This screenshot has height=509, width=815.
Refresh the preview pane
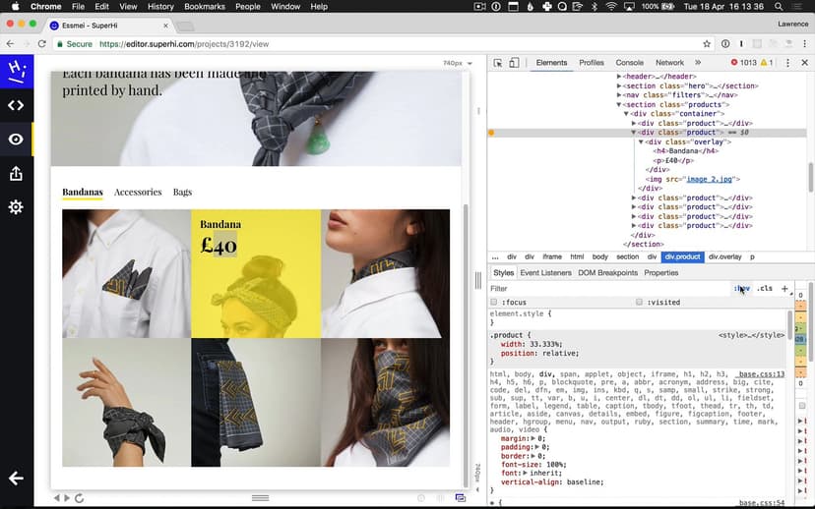pos(79,498)
